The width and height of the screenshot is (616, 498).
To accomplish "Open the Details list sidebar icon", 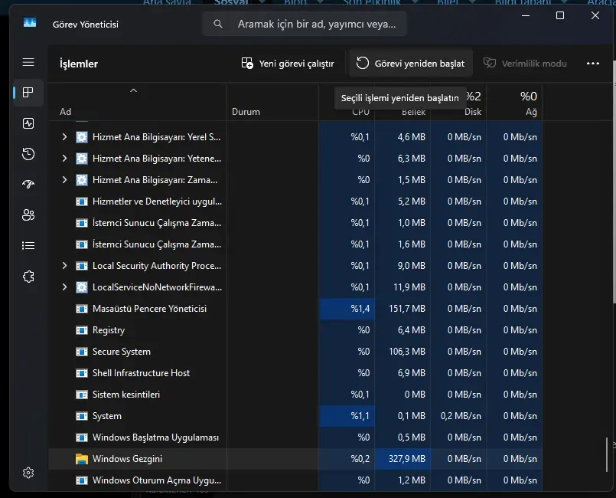I will click(x=28, y=245).
